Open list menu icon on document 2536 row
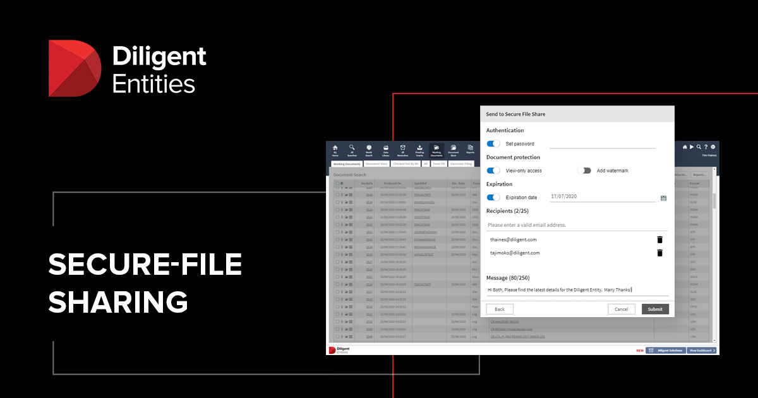The height and width of the screenshot is (398, 758). (351, 202)
